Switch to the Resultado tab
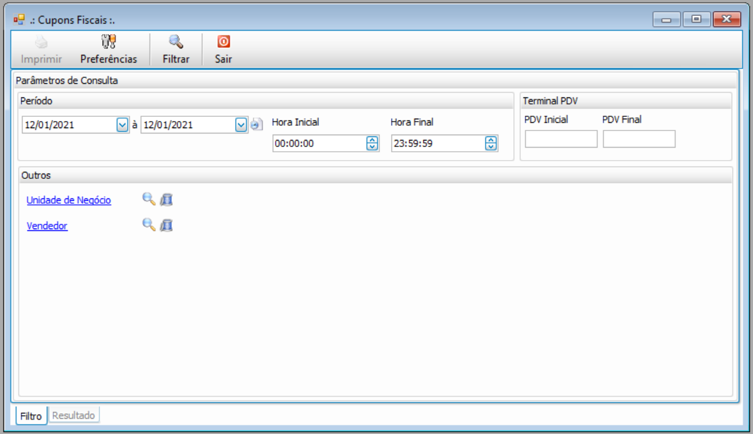Image resolution: width=753 pixels, height=434 pixels. tap(74, 415)
